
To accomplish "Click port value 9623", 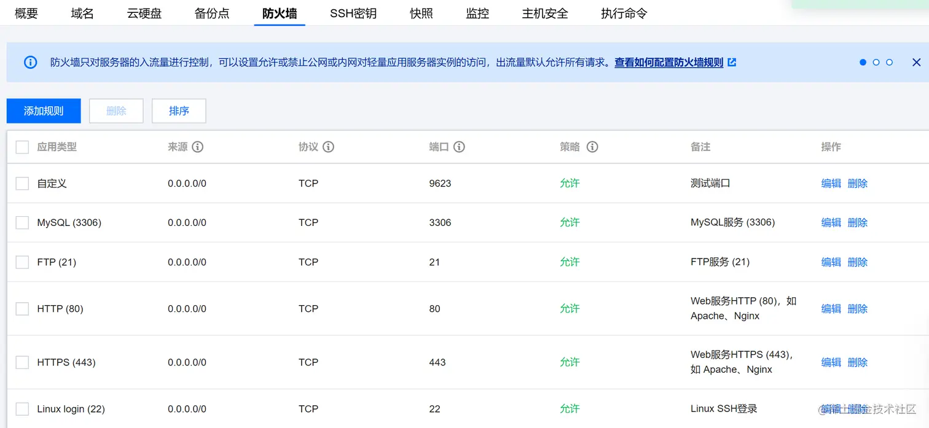I will pos(440,183).
